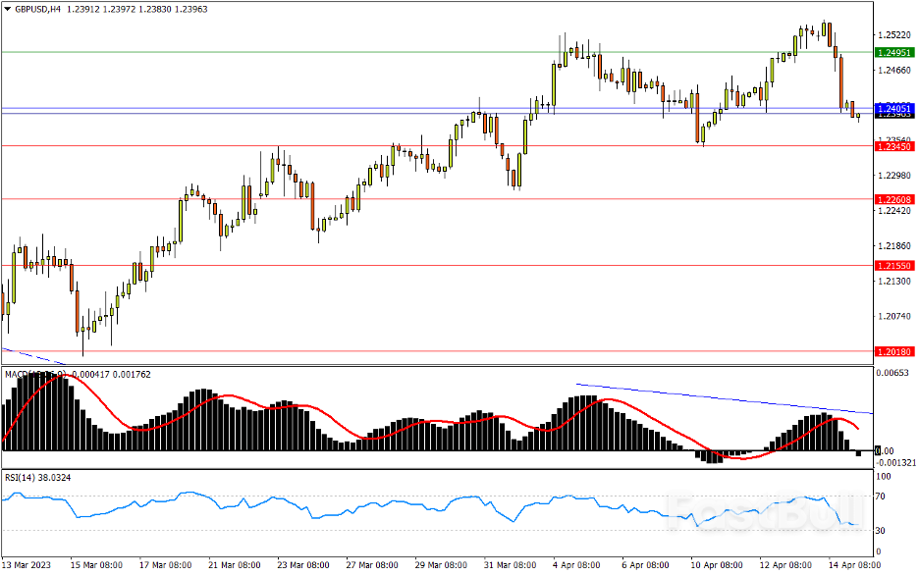Select the 21 Mar 08:00 time label

click(x=234, y=566)
